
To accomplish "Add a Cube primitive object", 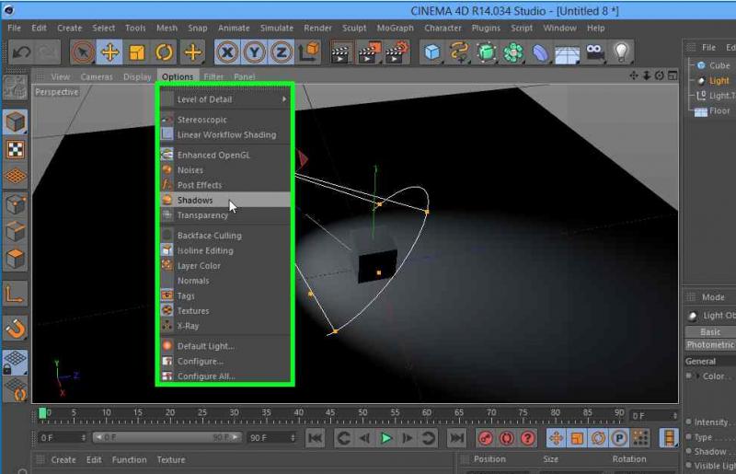I will pyautogui.click(x=431, y=52).
